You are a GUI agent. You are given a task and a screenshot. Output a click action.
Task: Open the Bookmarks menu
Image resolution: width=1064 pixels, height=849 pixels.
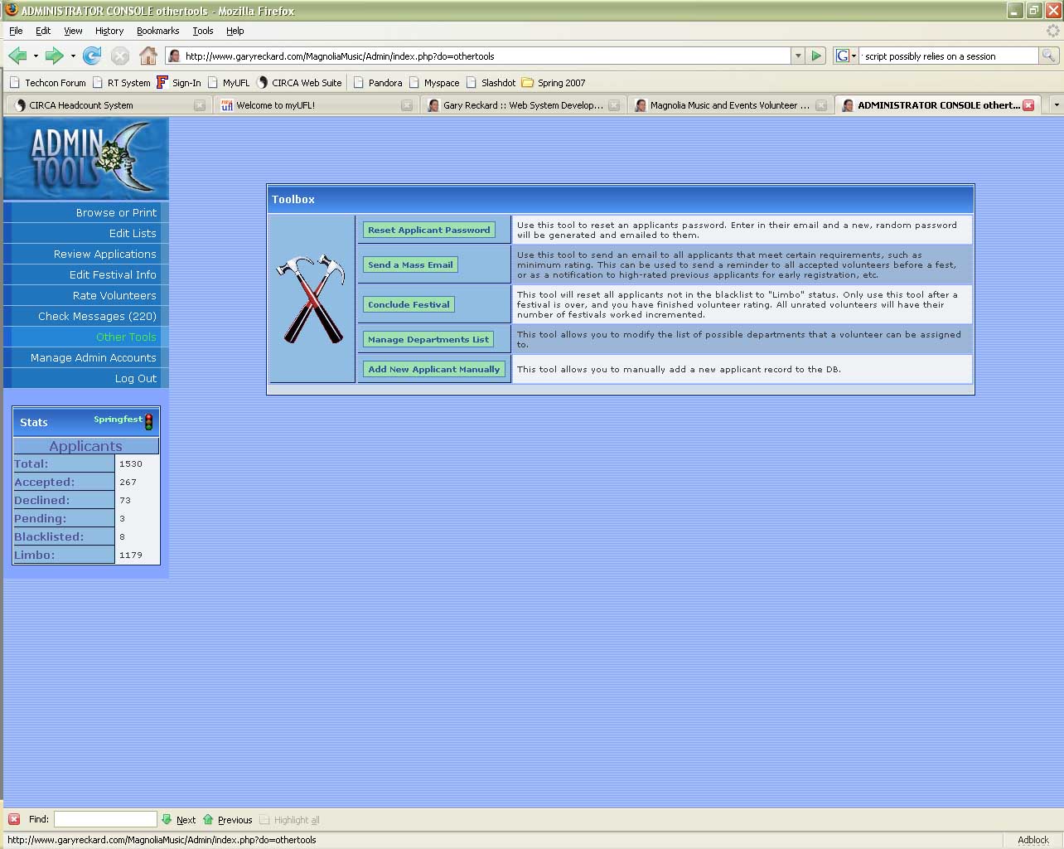pyautogui.click(x=157, y=31)
